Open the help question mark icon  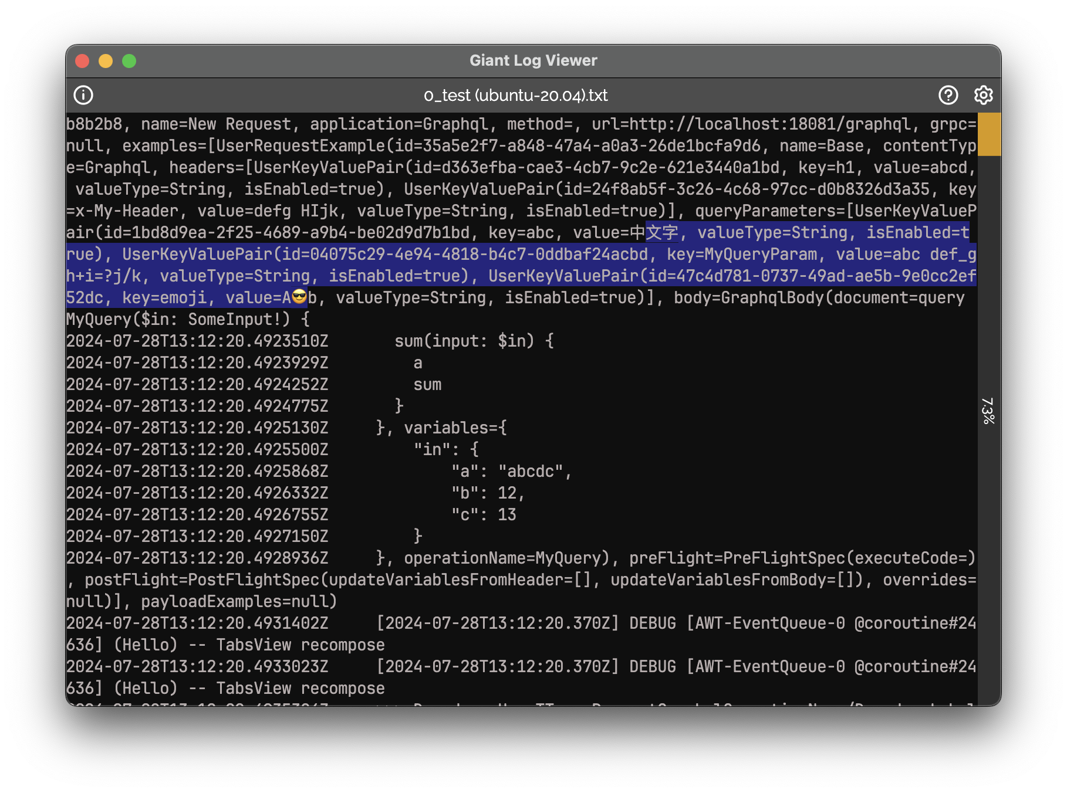click(948, 95)
